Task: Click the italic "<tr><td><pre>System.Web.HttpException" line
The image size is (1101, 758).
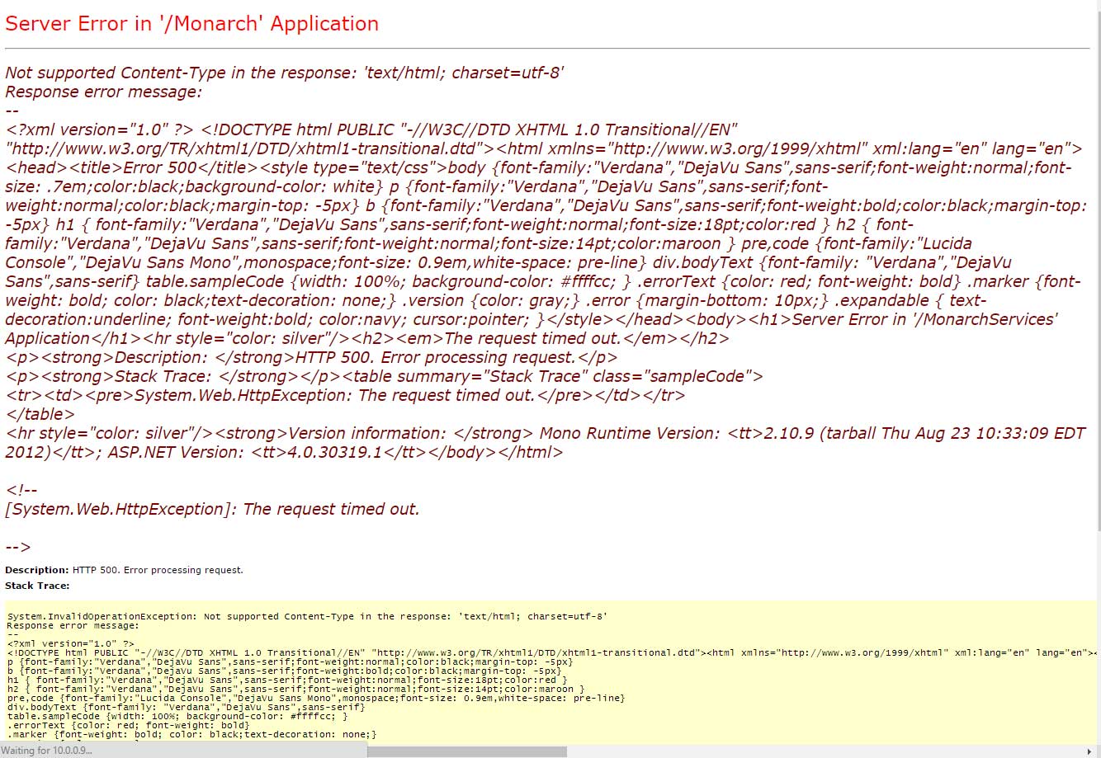Action: click(x=345, y=395)
